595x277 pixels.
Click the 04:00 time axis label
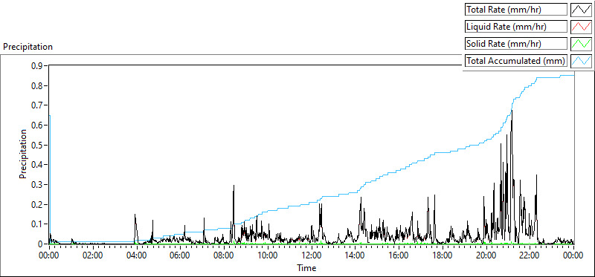pos(136,255)
